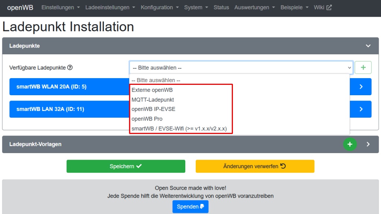The height and width of the screenshot is (214, 381).
Task: Click the Bitte auswählen dropdown field
Action: 241,68
